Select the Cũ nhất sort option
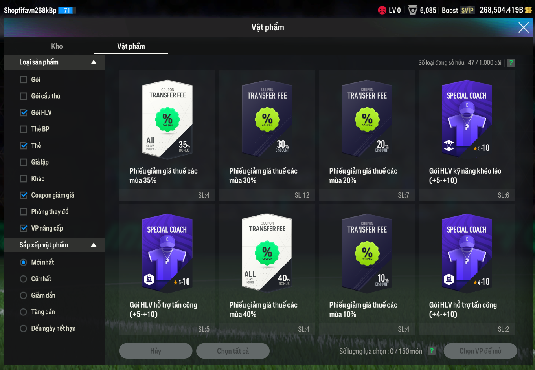The height and width of the screenshot is (370, 535). 24,279
